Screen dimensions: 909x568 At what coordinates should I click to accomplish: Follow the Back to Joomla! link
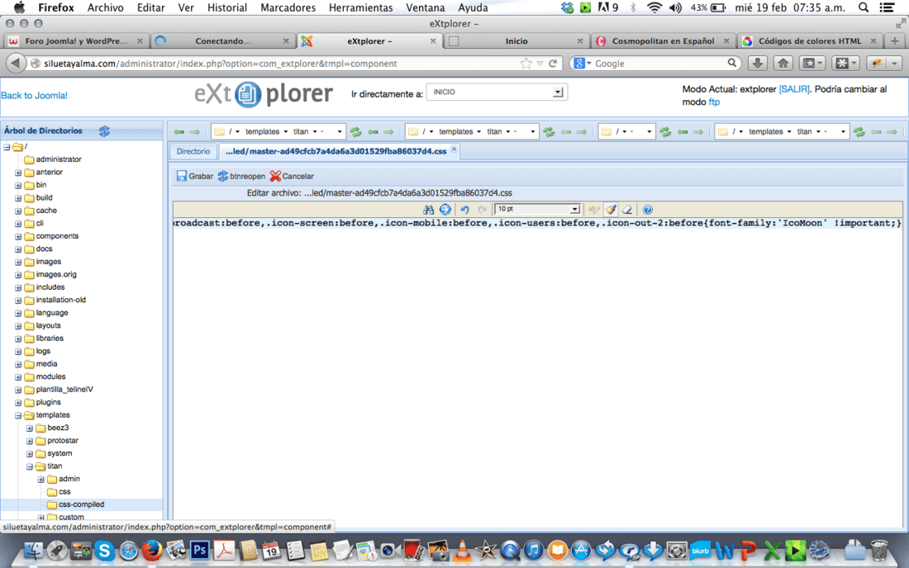(x=34, y=96)
